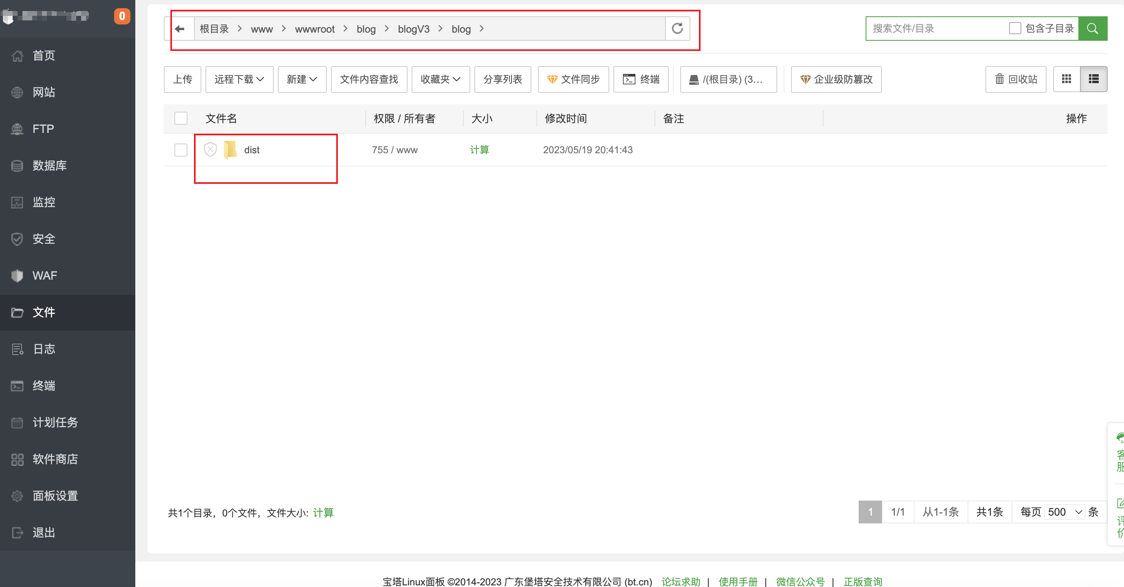Click 2023/05/19 20:41:43 modified time
The height and width of the screenshot is (587, 1124).
[x=588, y=150]
